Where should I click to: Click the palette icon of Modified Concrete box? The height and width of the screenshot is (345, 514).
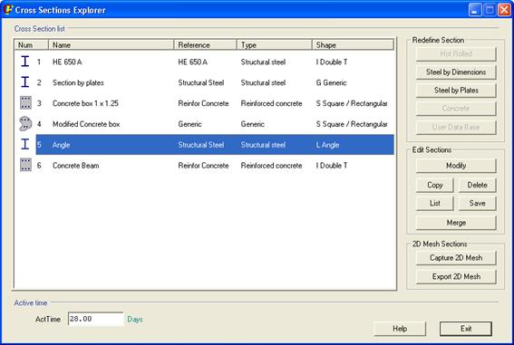[25, 124]
